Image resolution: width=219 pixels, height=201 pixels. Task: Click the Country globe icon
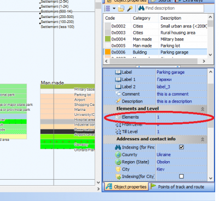(118, 155)
